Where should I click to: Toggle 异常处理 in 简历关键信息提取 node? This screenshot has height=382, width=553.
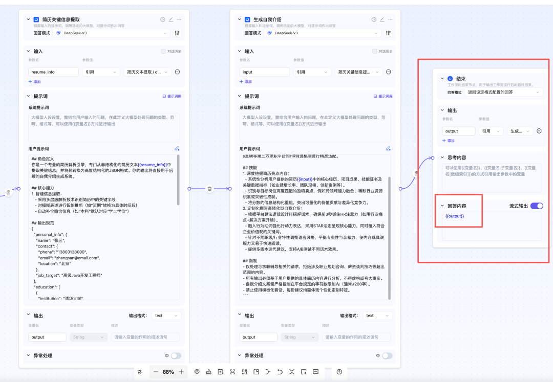point(176,355)
